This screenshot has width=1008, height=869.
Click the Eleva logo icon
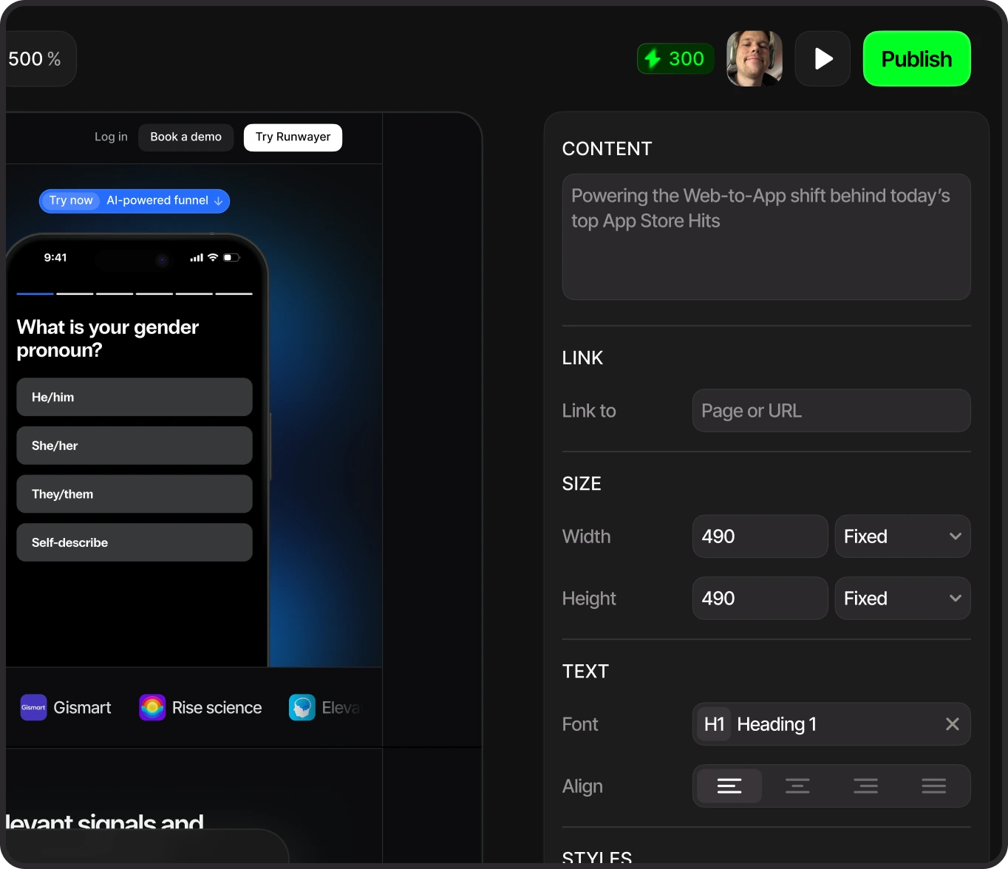tap(302, 707)
